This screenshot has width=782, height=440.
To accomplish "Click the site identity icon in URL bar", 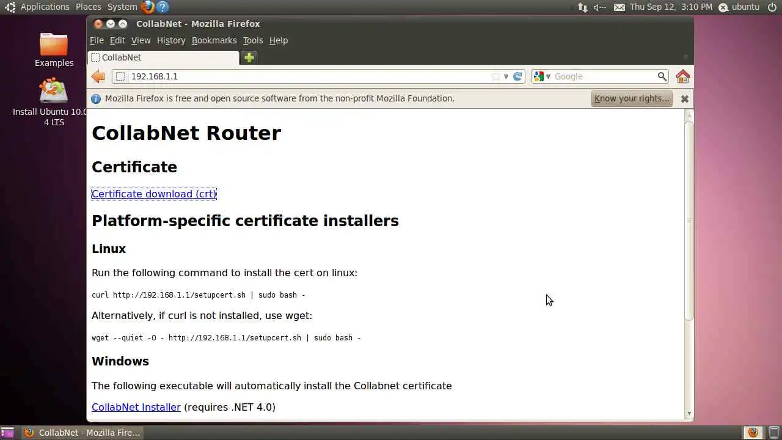I will (x=120, y=76).
